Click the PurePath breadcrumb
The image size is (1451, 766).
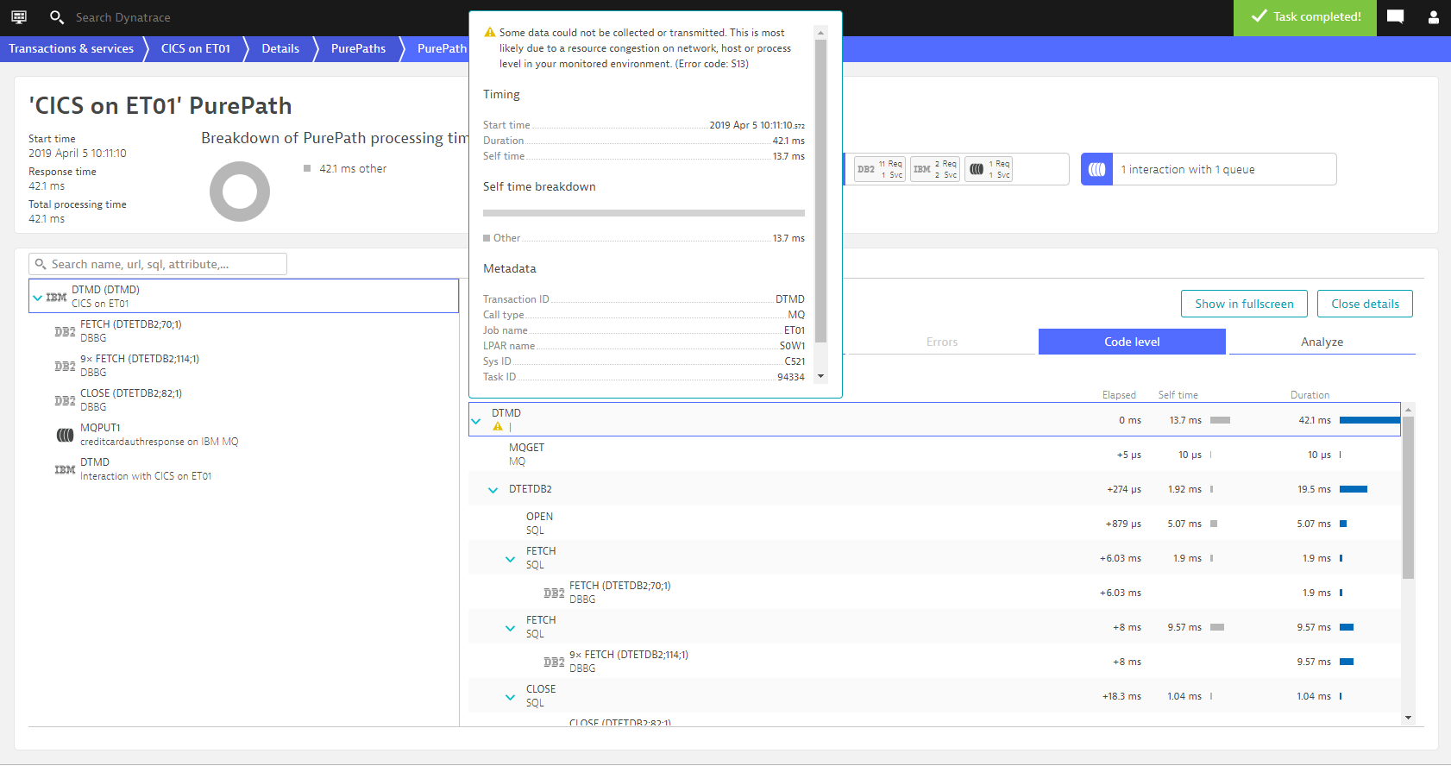click(442, 48)
